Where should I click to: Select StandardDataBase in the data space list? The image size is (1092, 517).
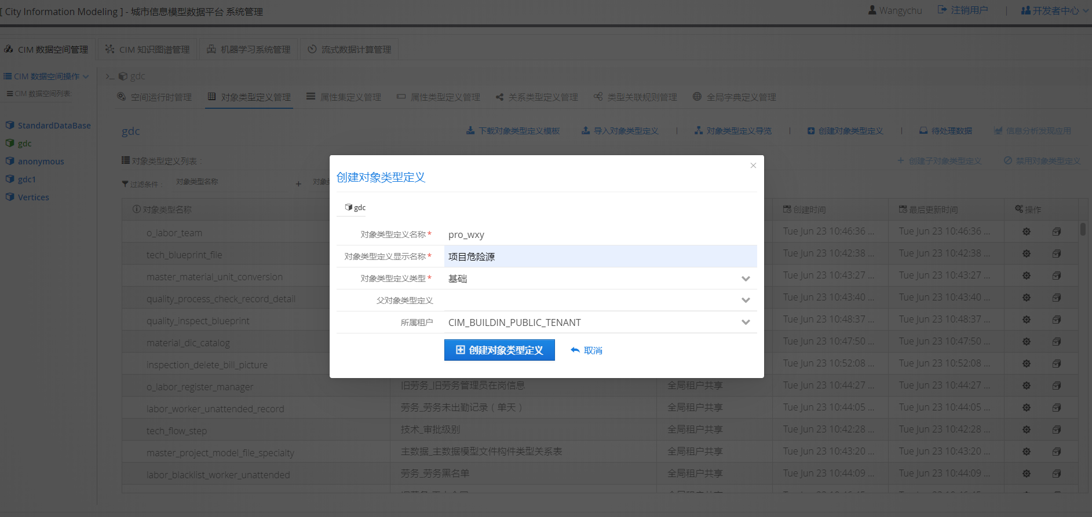[54, 126]
